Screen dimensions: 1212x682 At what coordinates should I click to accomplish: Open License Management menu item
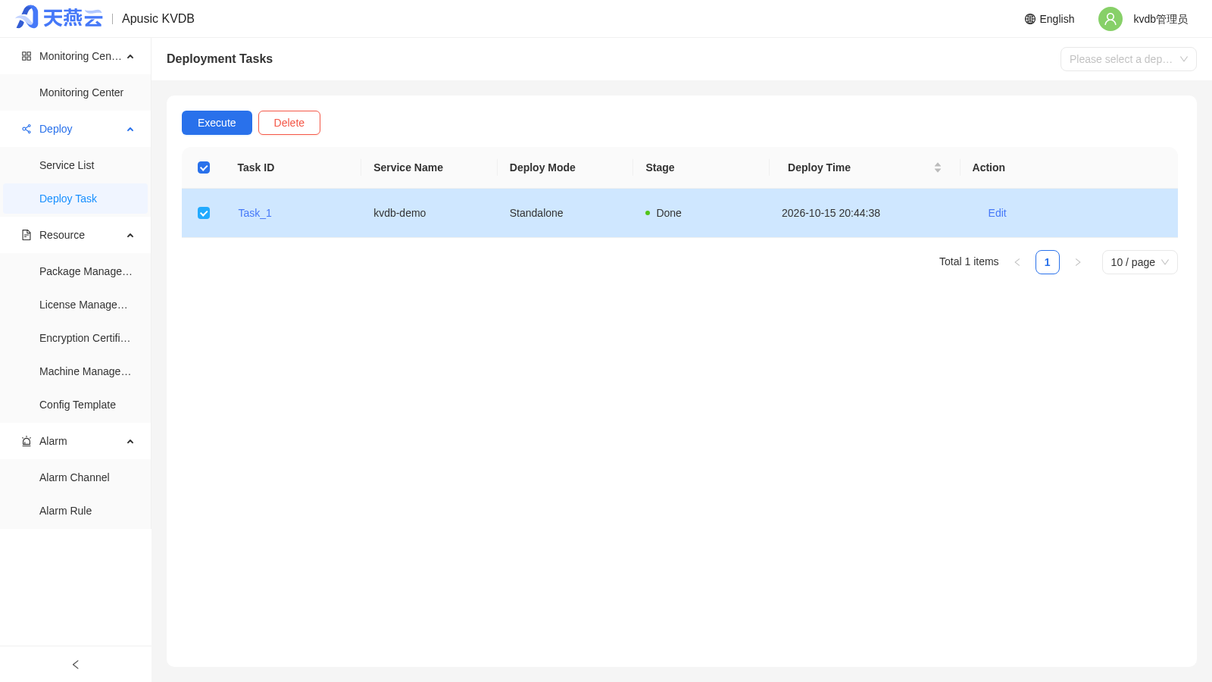(x=76, y=305)
